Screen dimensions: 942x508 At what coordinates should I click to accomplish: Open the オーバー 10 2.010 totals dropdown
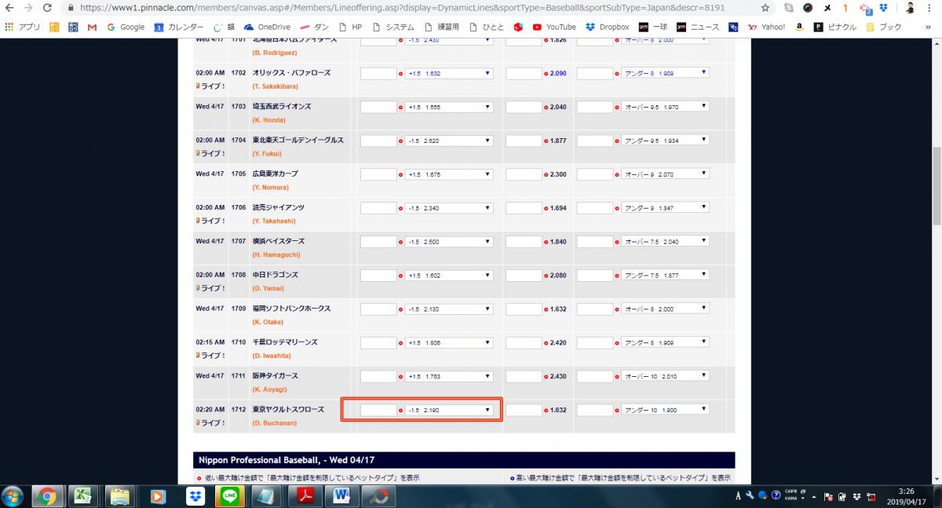pyautogui.click(x=665, y=376)
